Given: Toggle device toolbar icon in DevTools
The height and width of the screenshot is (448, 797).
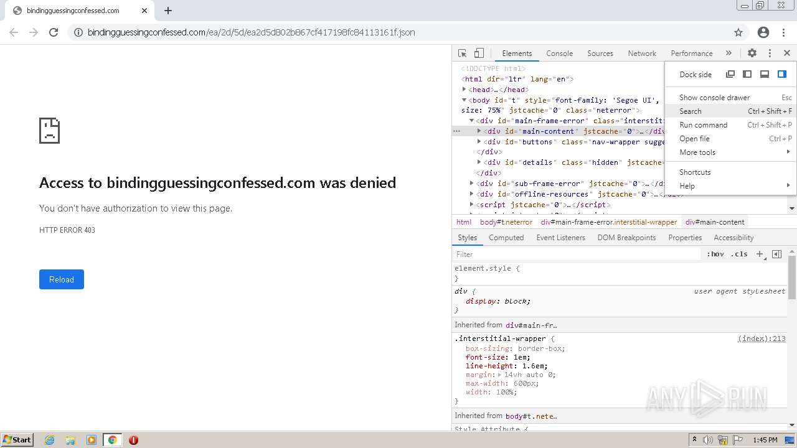Looking at the screenshot, I should tap(479, 54).
